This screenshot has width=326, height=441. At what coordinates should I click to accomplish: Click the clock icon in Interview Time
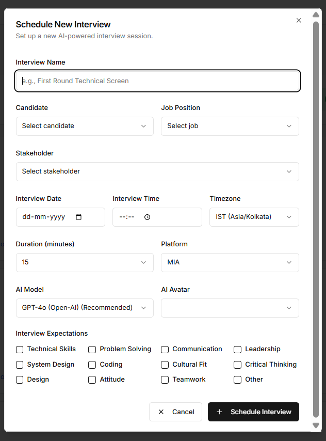pyautogui.click(x=147, y=217)
